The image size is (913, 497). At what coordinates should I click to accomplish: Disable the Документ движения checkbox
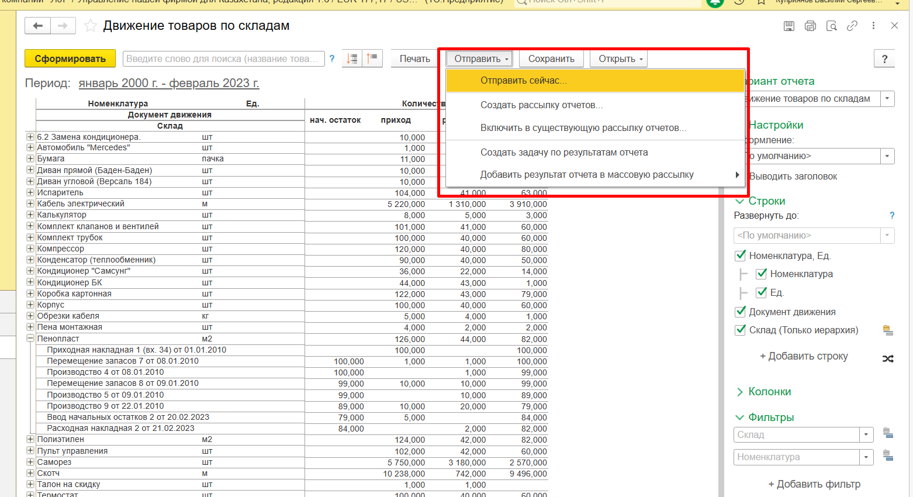pyautogui.click(x=741, y=312)
